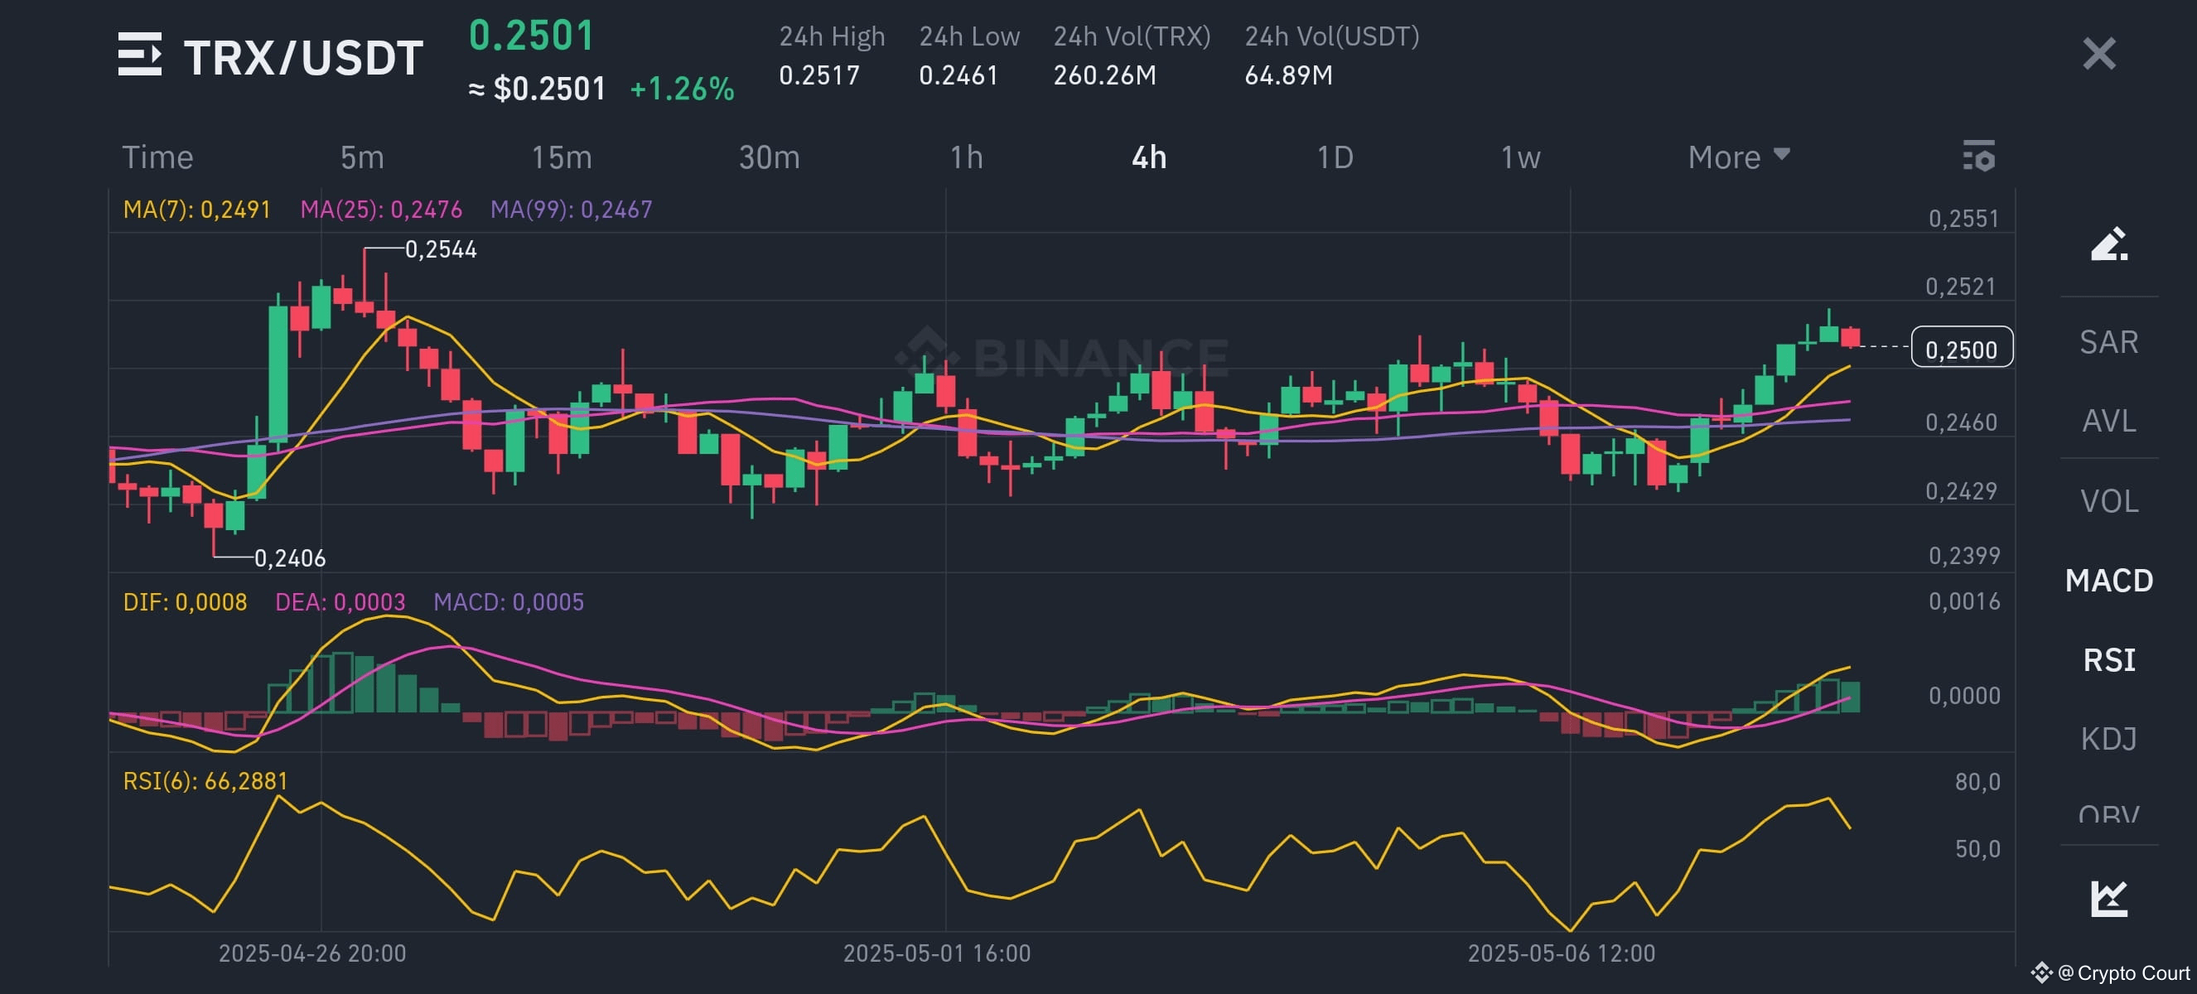Select the drawing pencil tool
This screenshot has width=2197, height=994.
(x=2109, y=244)
